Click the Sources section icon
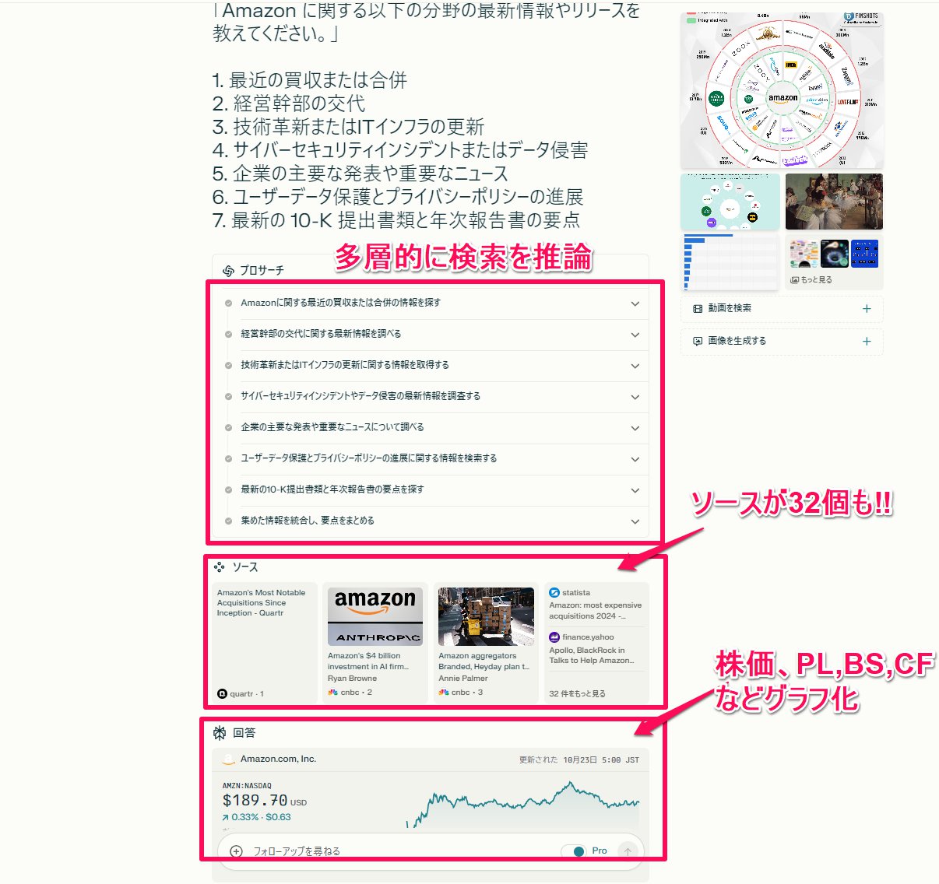Screen dimensions: 939x884 220,567
